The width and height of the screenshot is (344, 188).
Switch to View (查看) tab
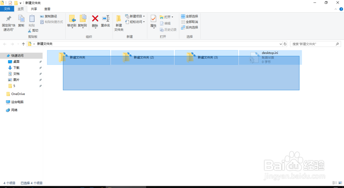click(x=47, y=9)
